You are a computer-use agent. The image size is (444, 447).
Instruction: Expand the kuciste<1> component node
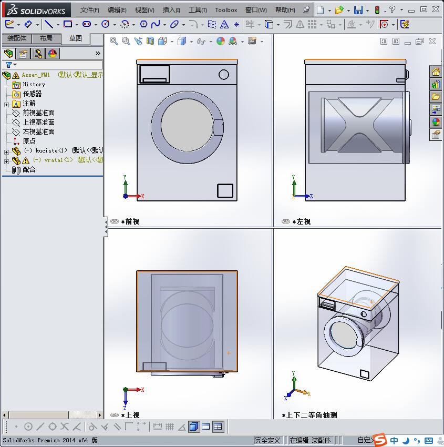click(6, 152)
